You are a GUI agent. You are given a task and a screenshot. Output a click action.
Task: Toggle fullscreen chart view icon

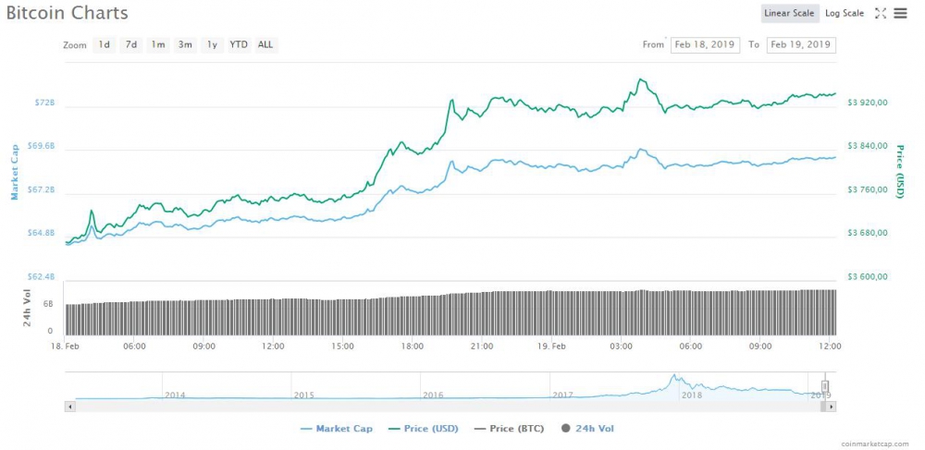click(x=881, y=13)
